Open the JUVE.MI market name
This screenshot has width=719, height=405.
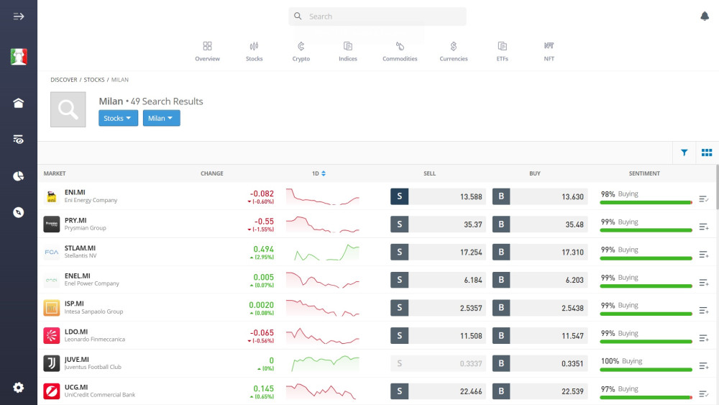point(77,360)
